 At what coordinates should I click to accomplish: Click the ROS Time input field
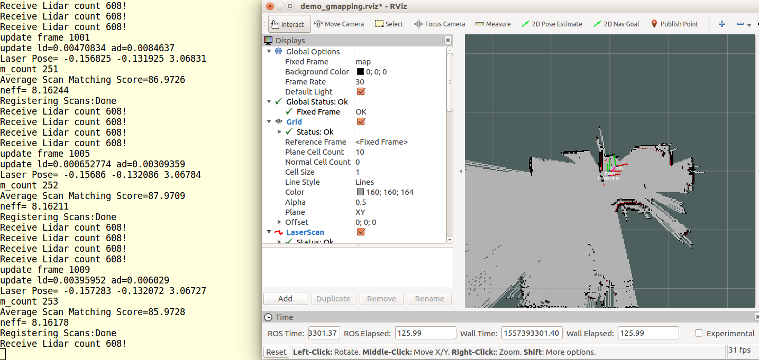click(x=323, y=333)
